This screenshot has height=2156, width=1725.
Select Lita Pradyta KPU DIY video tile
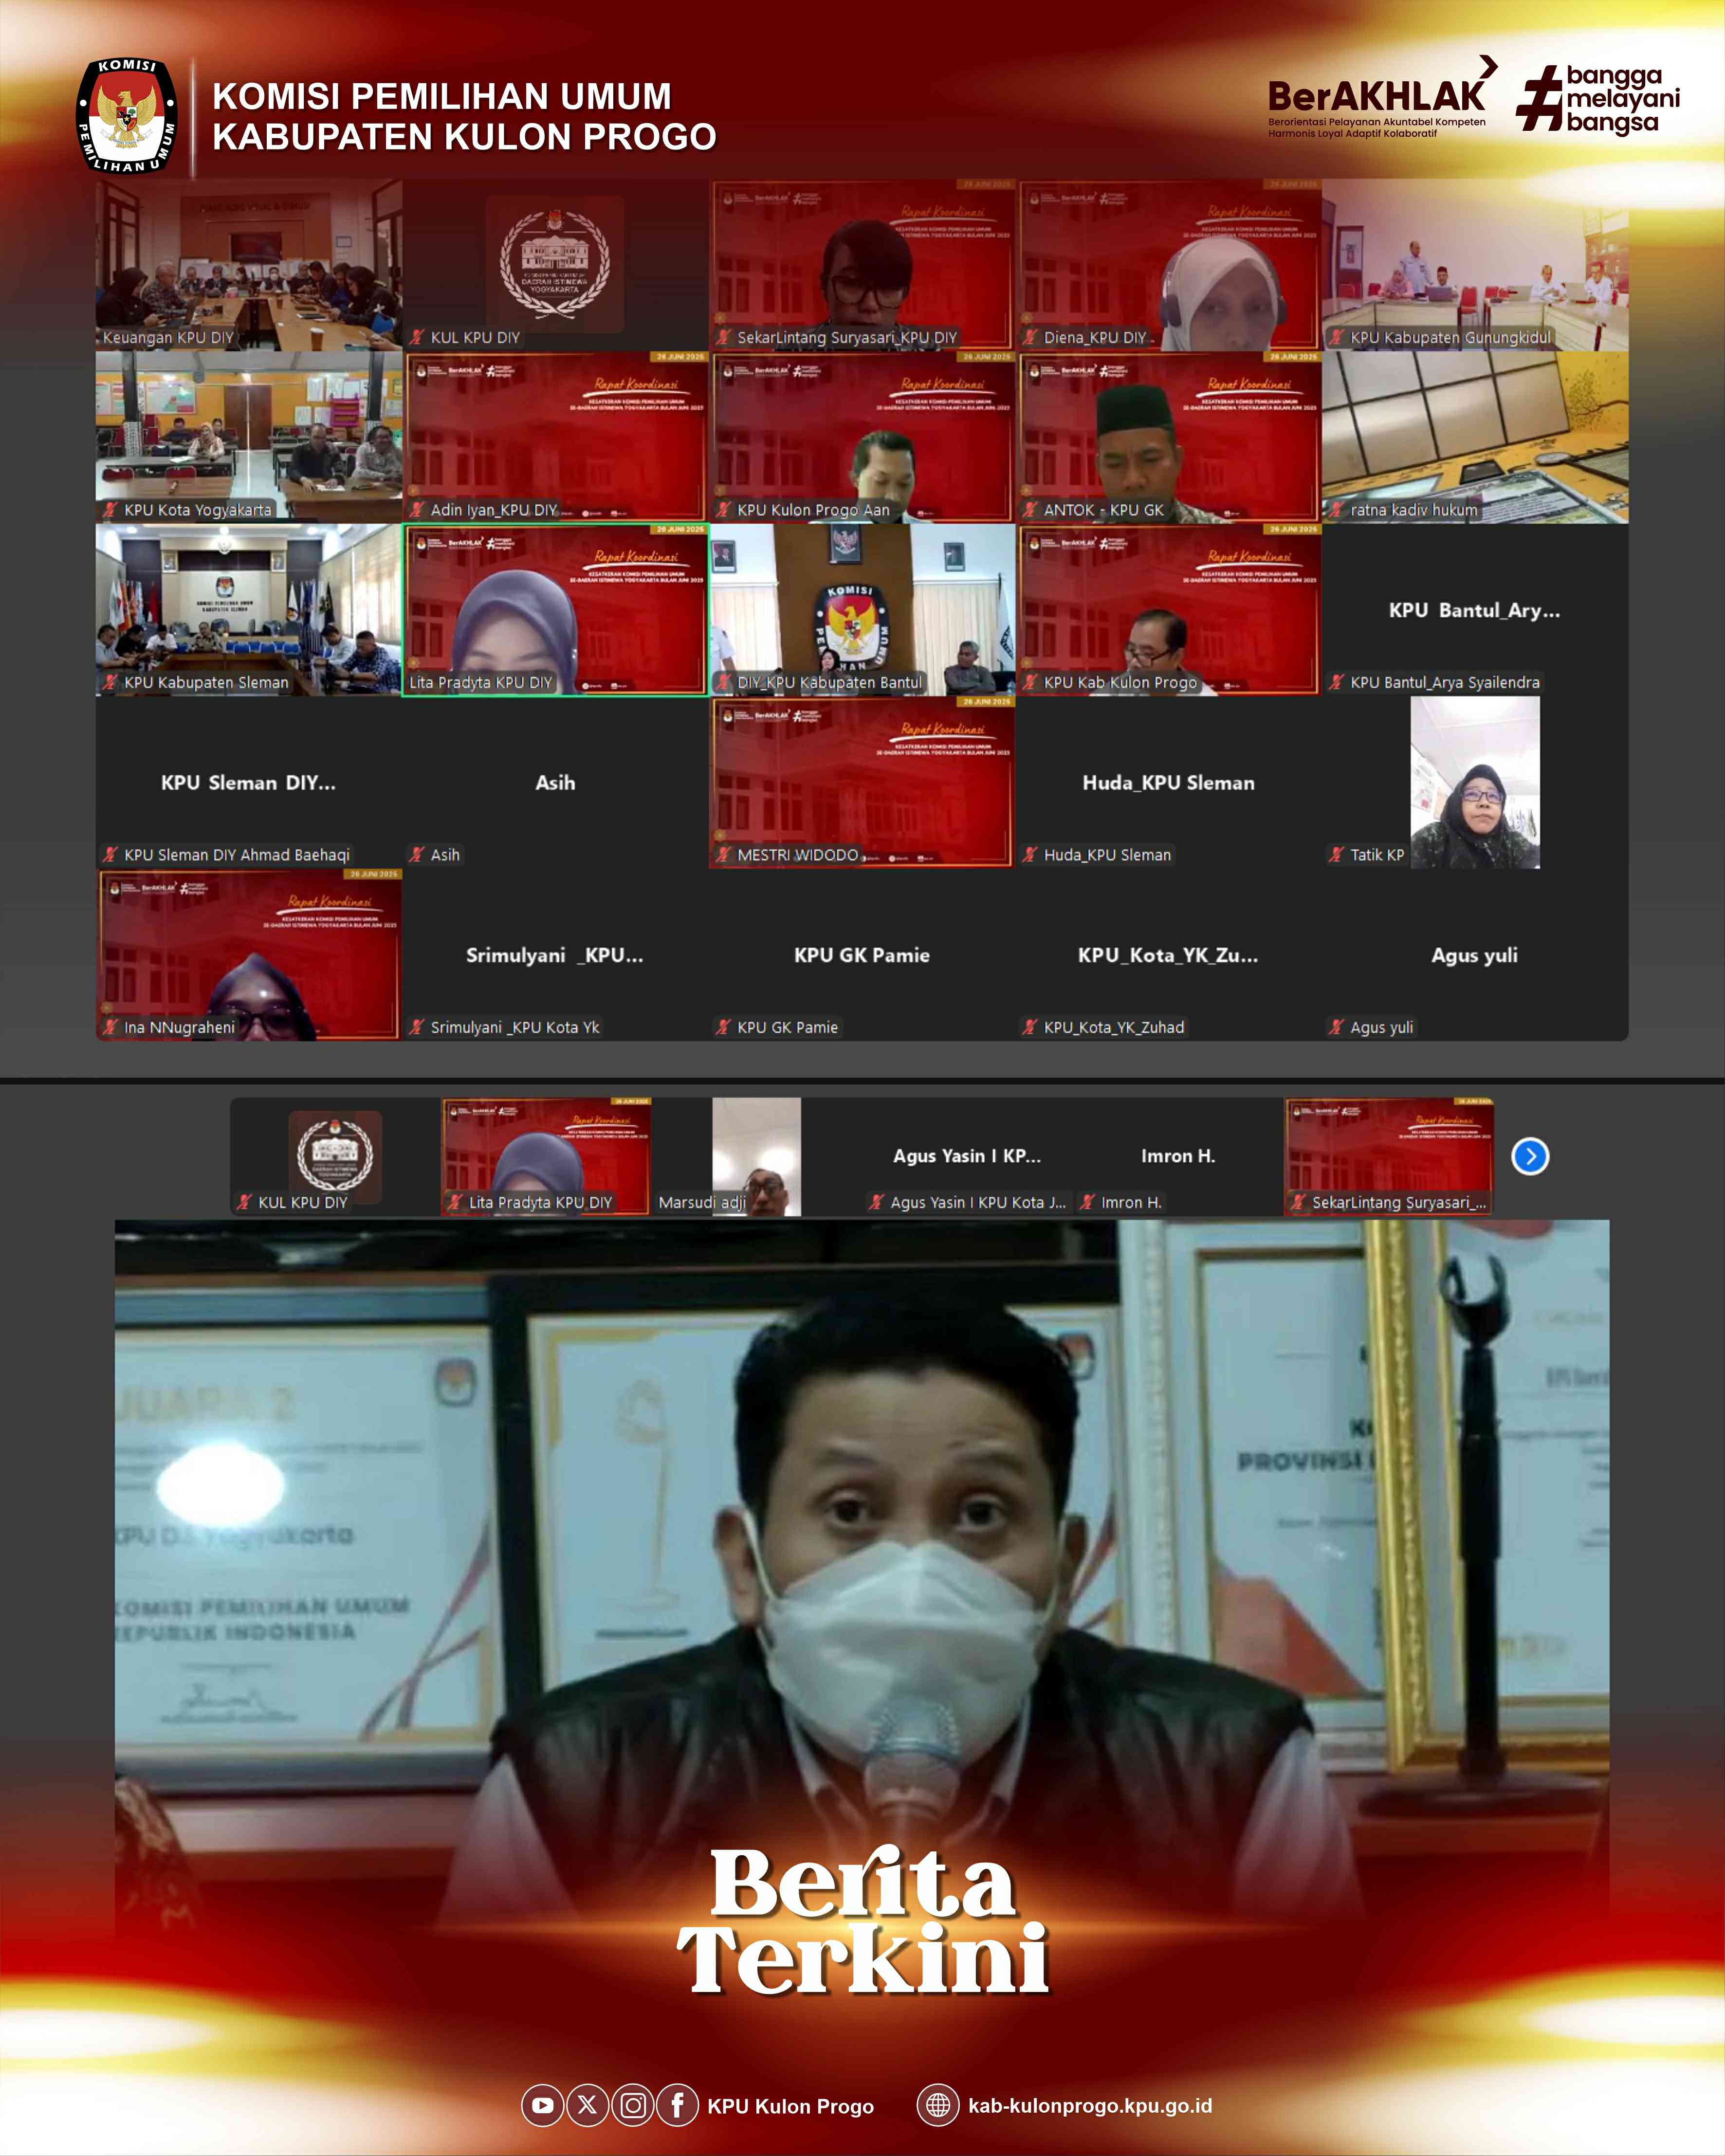[x=555, y=609]
